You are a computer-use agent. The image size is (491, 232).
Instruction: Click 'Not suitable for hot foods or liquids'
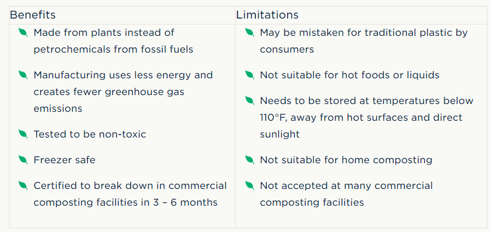[350, 75]
